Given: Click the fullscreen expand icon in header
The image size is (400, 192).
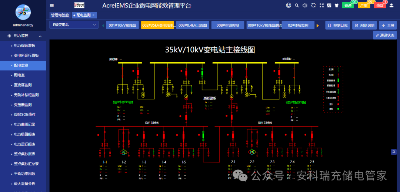Looking at the screenshot, I should (x=321, y=5).
